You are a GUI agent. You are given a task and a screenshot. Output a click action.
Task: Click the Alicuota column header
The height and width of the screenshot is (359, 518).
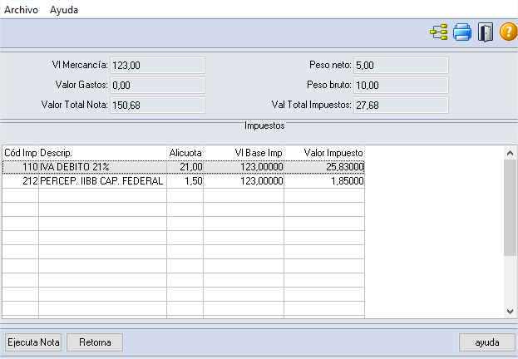coord(185,153)
